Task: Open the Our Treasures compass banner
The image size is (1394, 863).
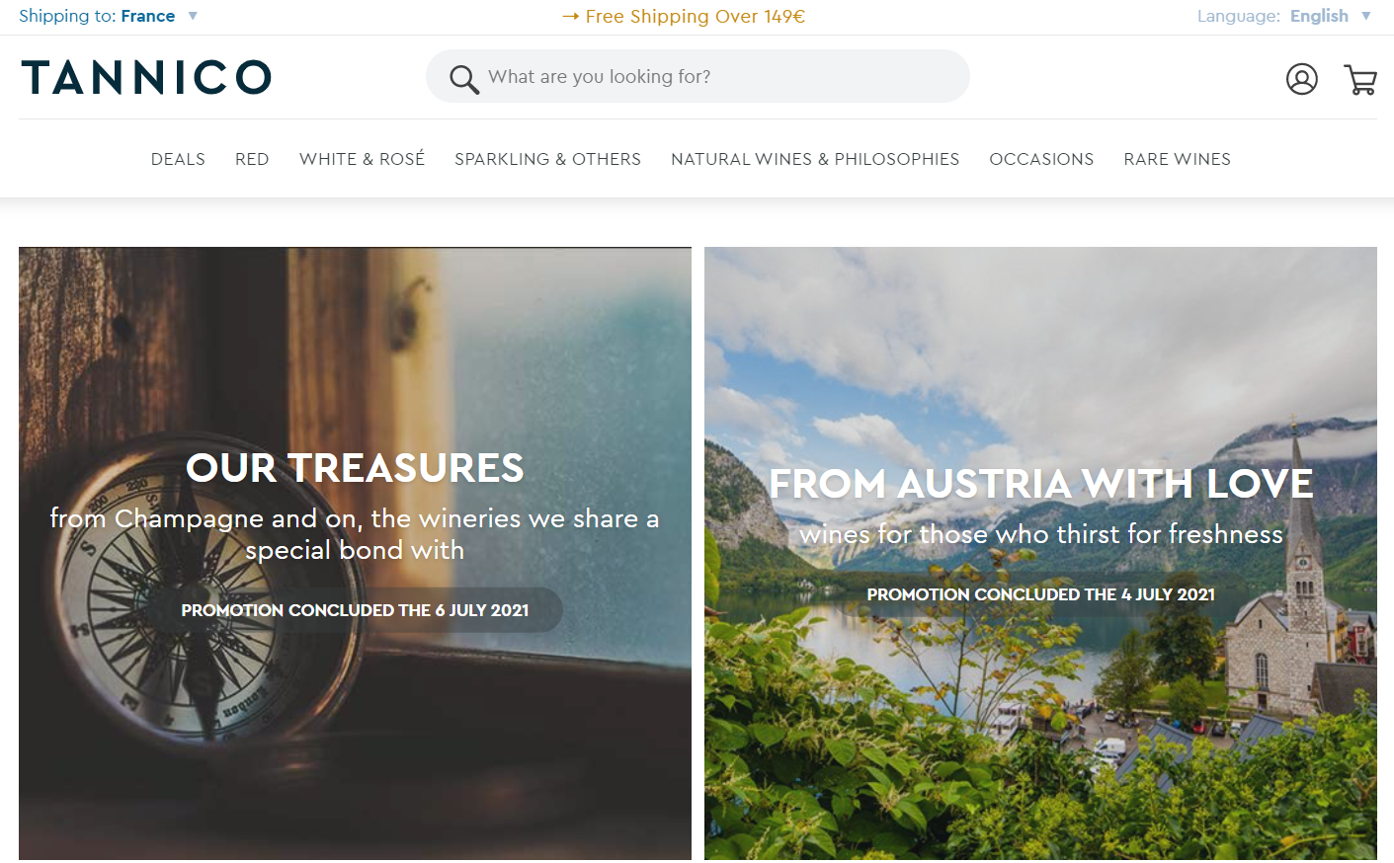Action: (355, 553)
